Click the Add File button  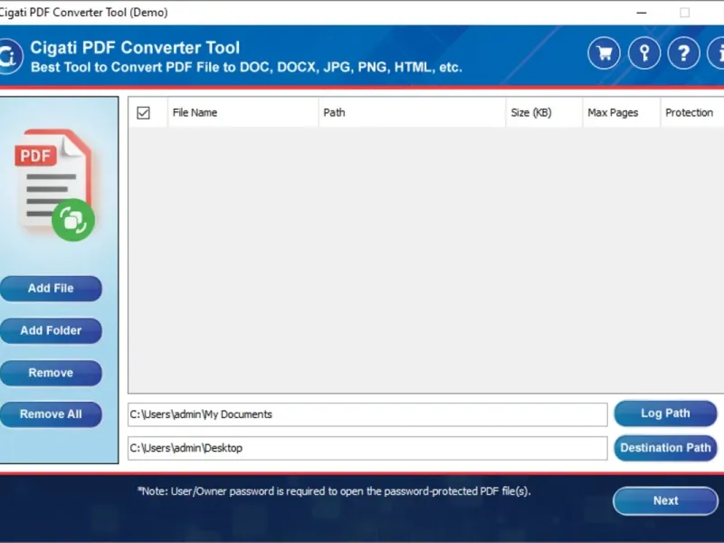51,289
